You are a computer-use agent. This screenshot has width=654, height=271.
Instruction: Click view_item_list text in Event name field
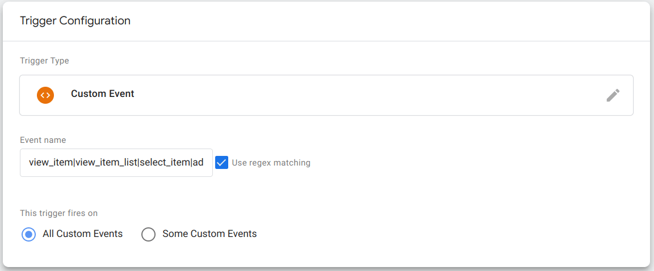(x=106, y=163)
